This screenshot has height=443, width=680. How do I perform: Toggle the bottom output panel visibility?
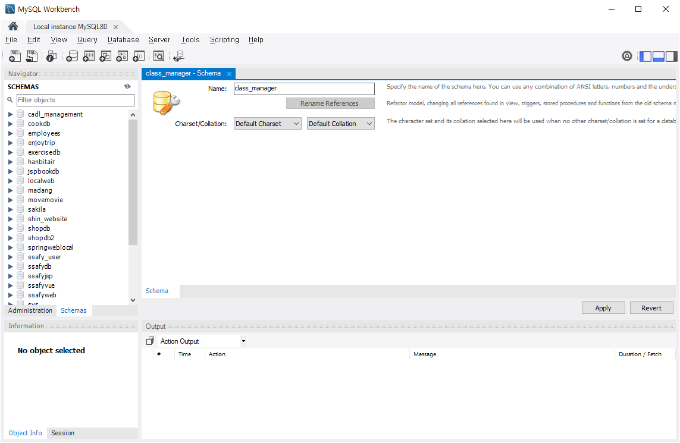(659, 56)
